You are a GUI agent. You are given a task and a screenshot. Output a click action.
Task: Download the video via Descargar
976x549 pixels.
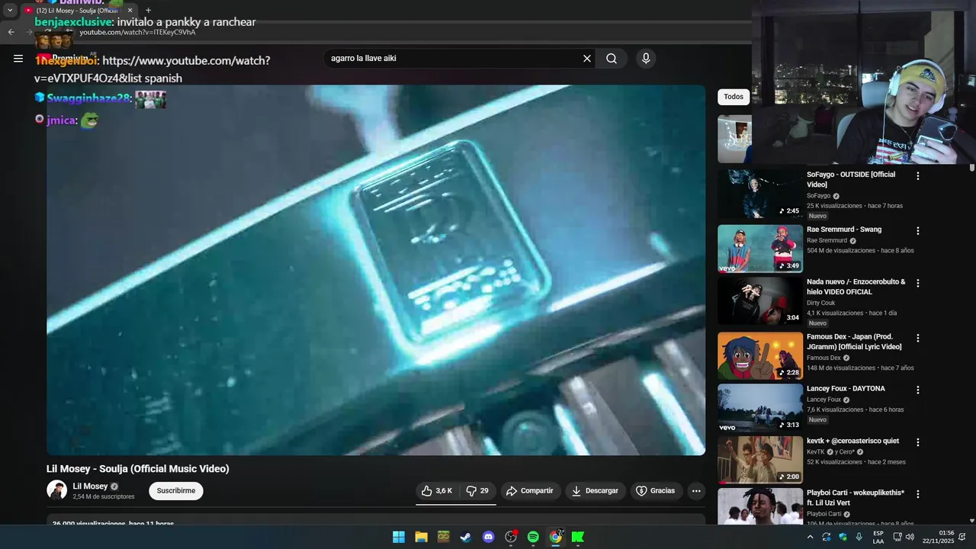click(596, 491)
